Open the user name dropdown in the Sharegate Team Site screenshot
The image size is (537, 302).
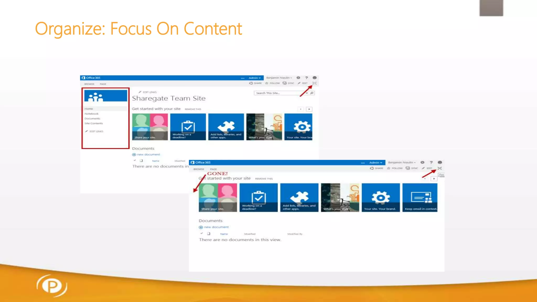pos(279,78)
